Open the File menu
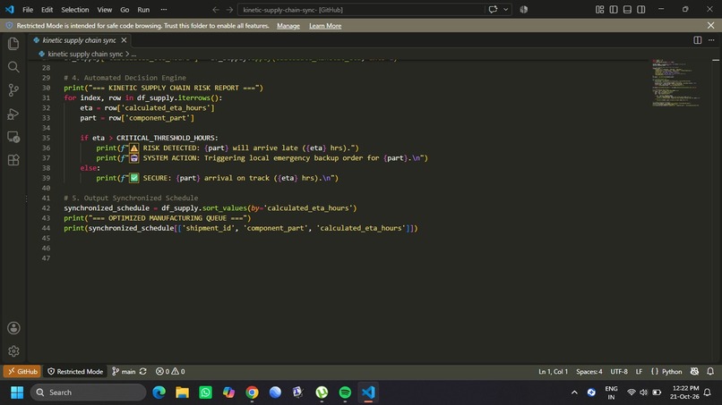 coord(28,10)
